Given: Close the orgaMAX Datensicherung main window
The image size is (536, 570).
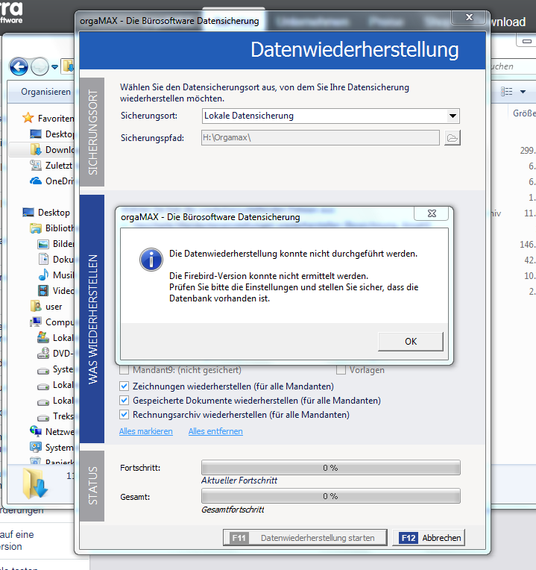Looking at the screenshot, I should [469, 17].
